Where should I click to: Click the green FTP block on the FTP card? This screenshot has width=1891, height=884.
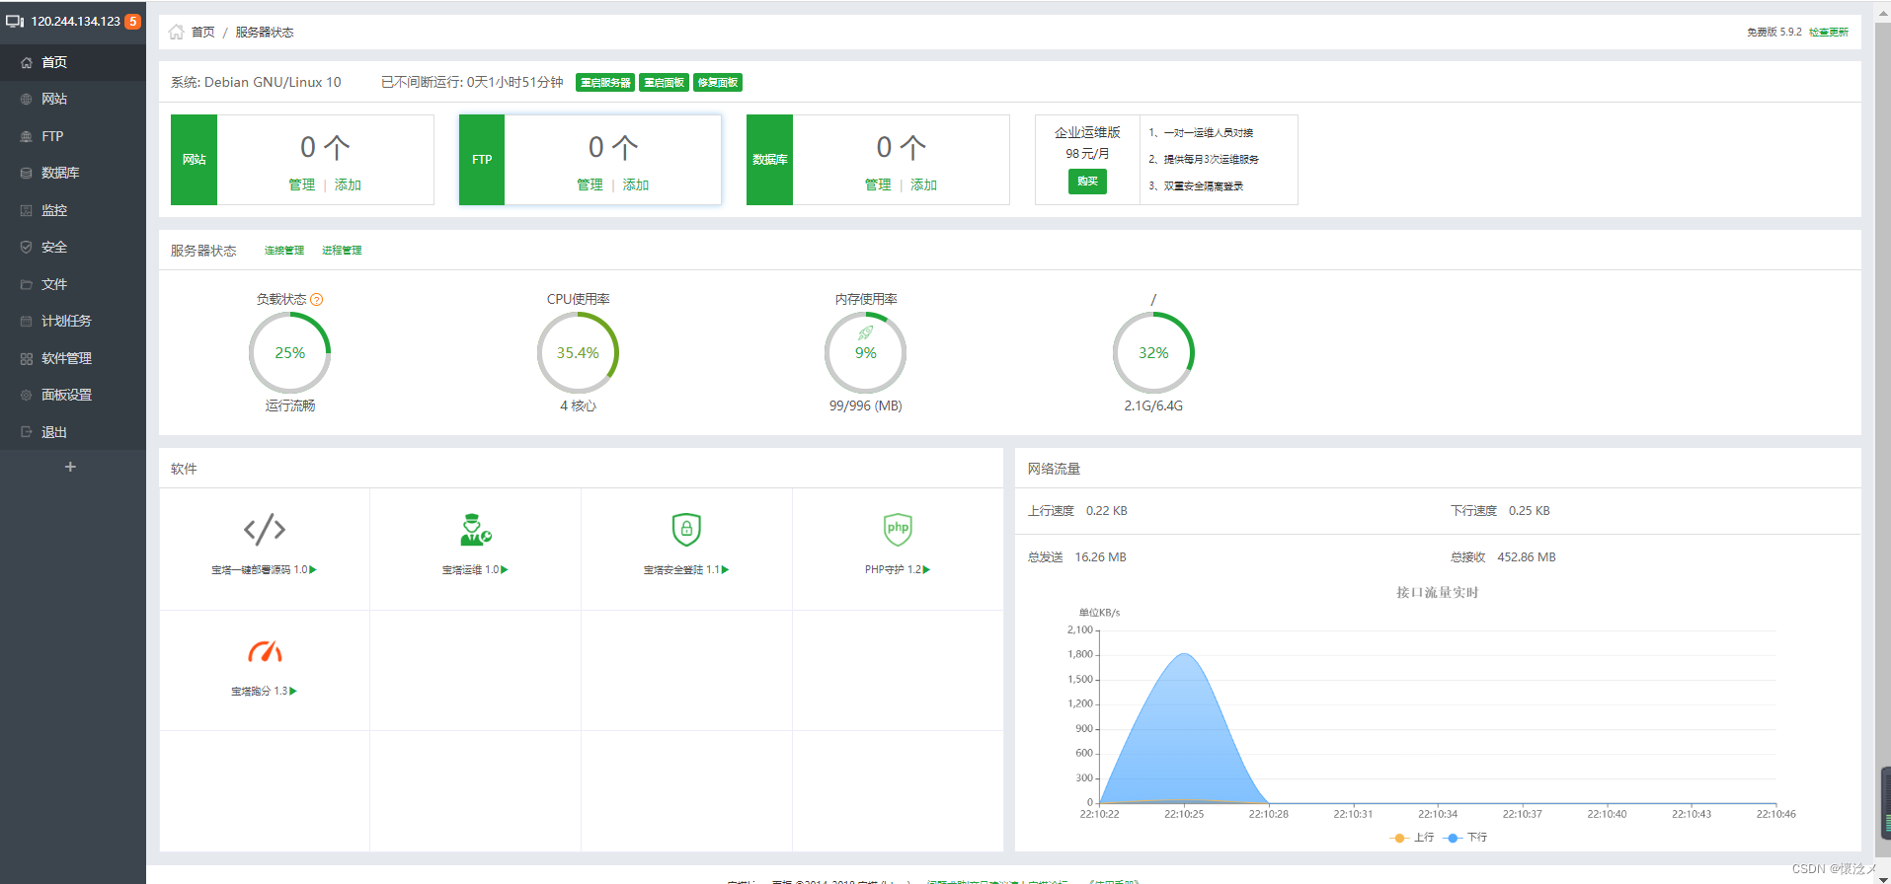(482, 160)
